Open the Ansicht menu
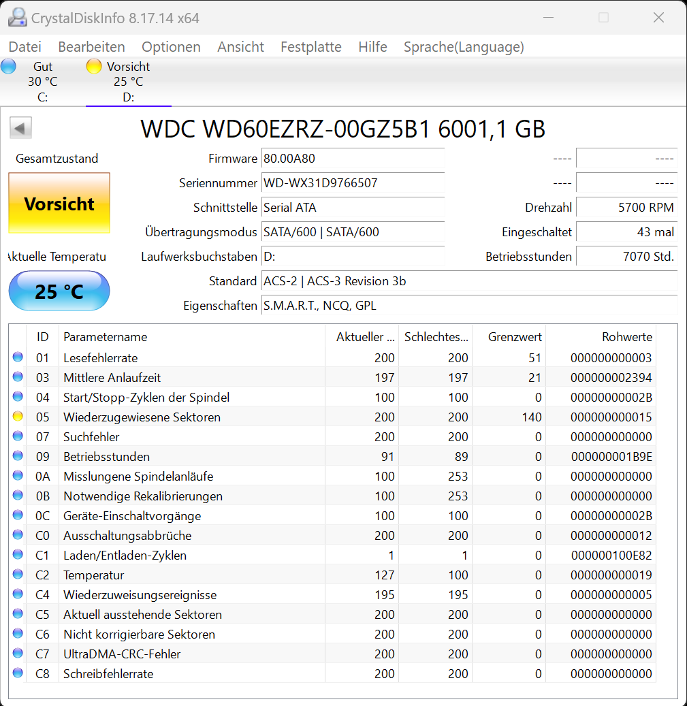Viewport: 687px width, 706px height. coord(240,47)
